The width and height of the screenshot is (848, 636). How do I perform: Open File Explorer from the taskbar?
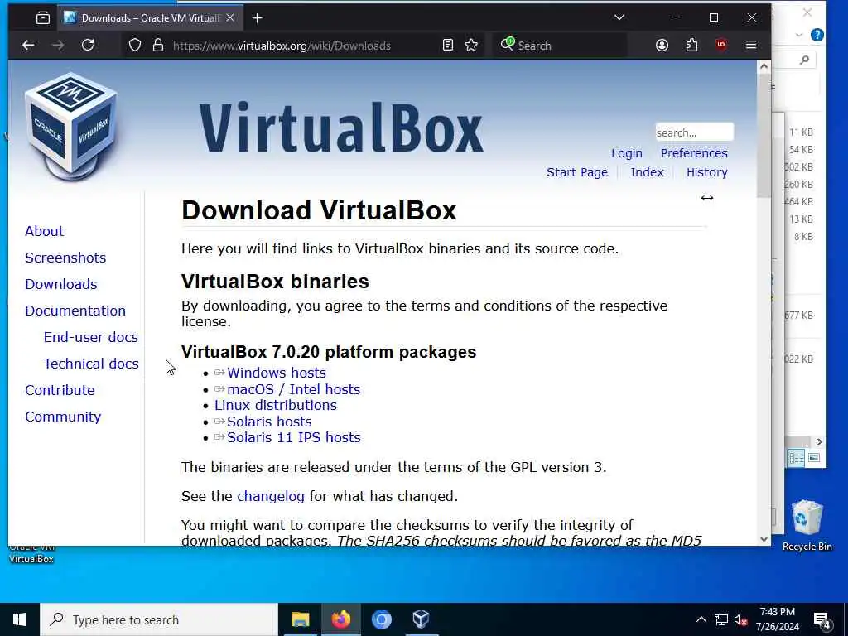[x=300, y=619]
